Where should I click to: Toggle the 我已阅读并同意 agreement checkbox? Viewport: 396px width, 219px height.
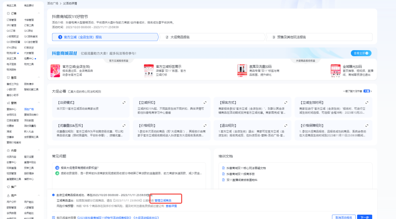pos(54,218)
